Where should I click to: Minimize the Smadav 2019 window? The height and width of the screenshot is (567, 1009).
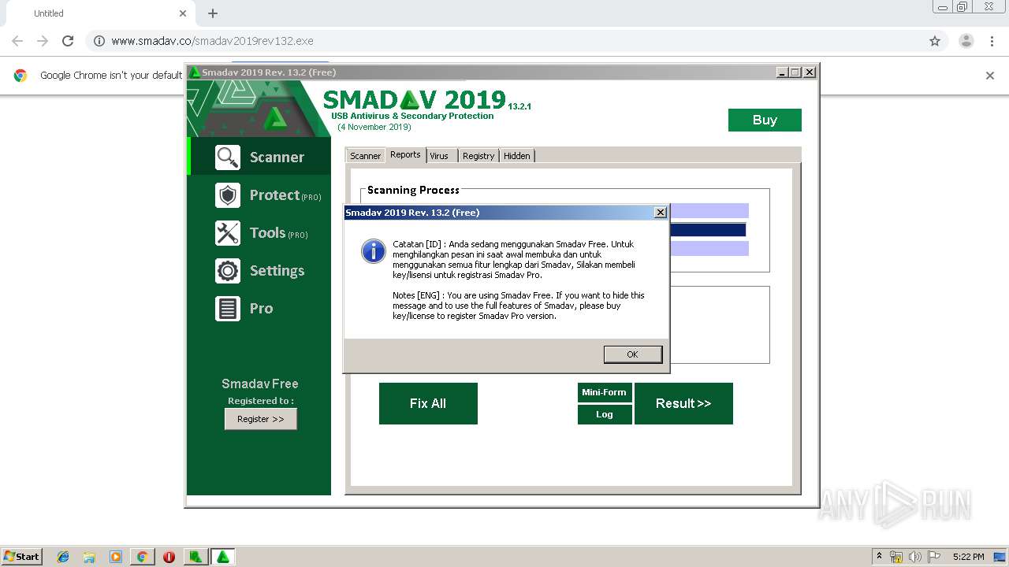click(782, 72)
